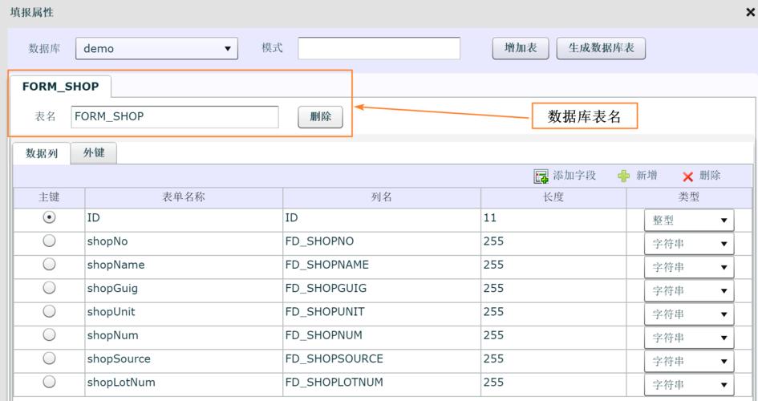The width and height of the screenshot is (758, 401).
Task: Click into the 模式 input field
Action: [x=379, y=48]
